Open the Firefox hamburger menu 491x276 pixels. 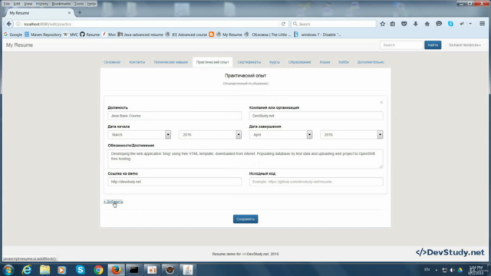point(482,24)
